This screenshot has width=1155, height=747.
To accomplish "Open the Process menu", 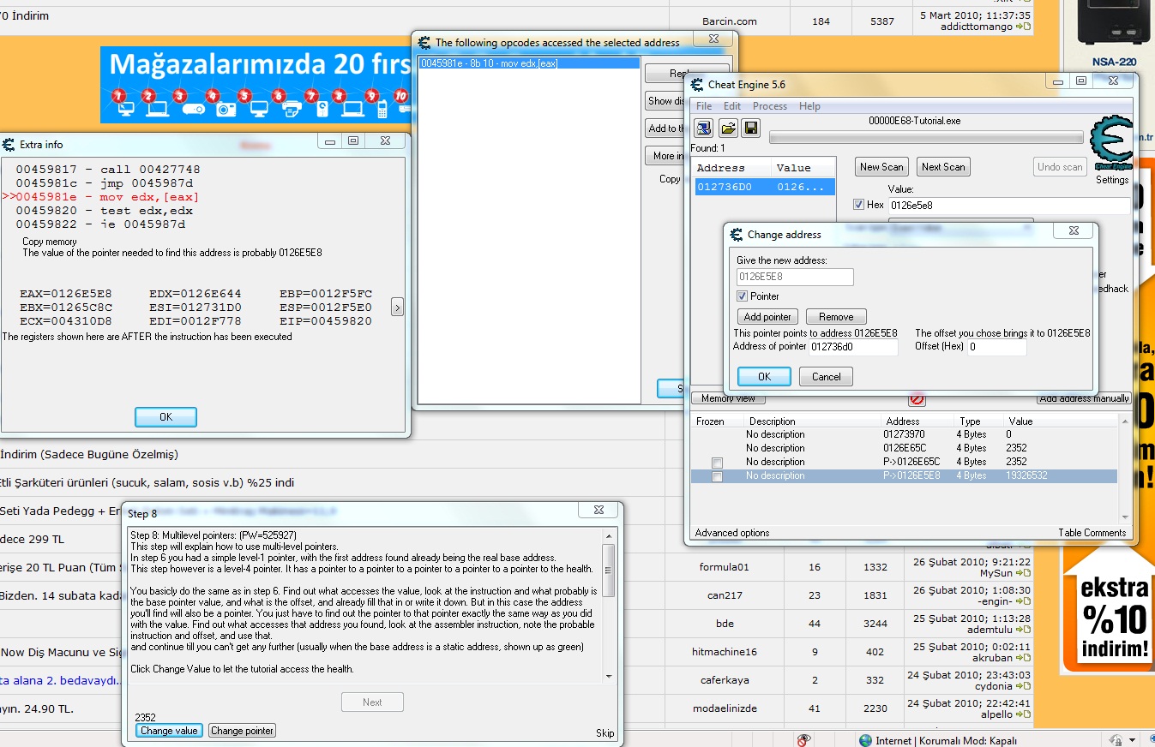I will tap(769, 106).
